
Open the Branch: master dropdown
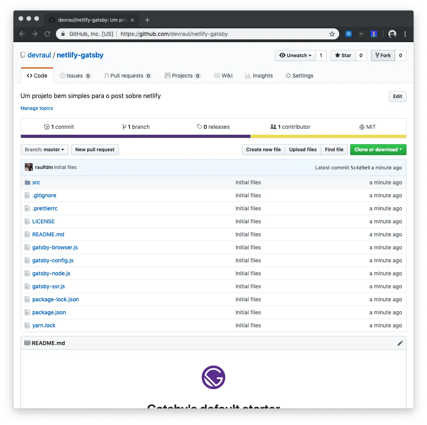click(45, 150)
